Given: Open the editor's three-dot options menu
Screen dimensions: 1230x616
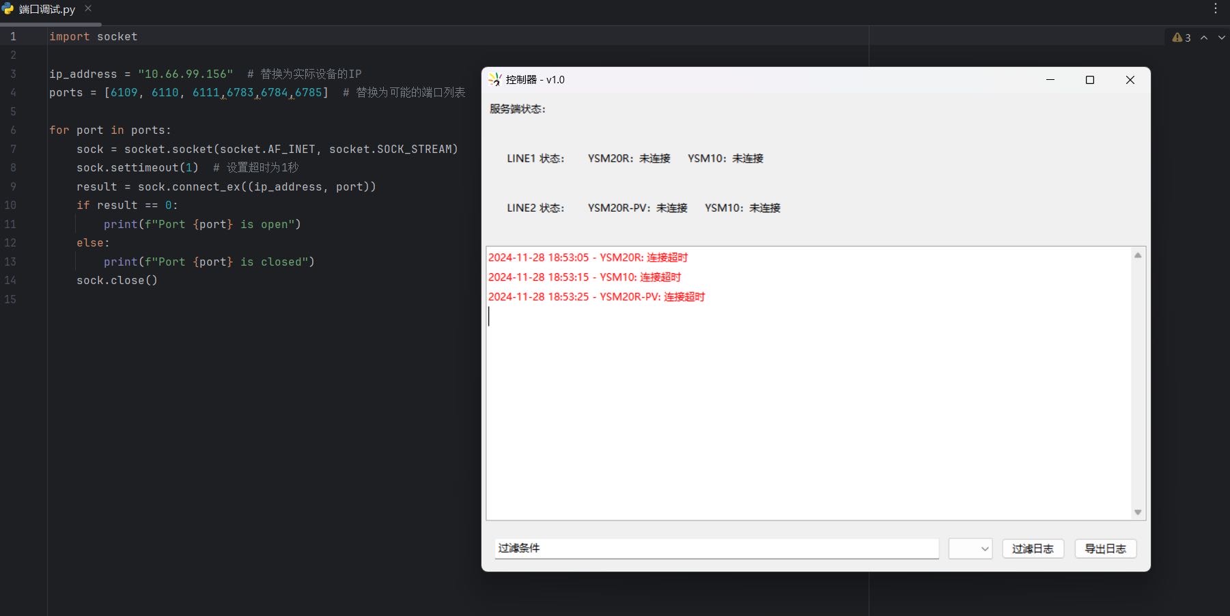Looking at the screenshot, I should (1216, 9).
